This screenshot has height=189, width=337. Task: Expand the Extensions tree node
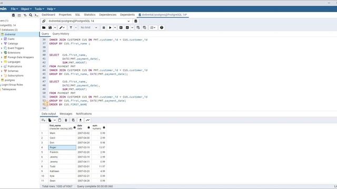click(2, 52)
